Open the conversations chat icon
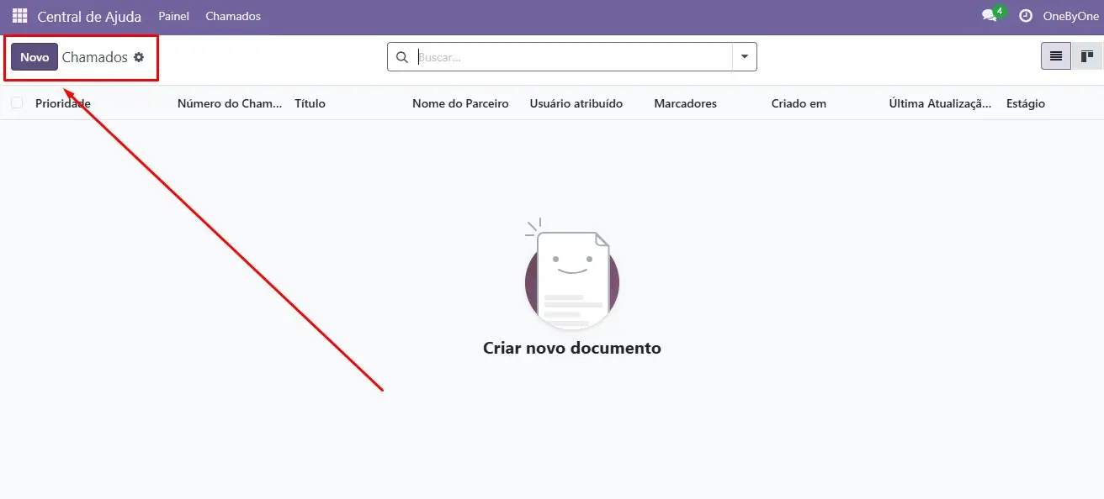The width and height of the screenshot is (1104, 499). tap(990, 16)
